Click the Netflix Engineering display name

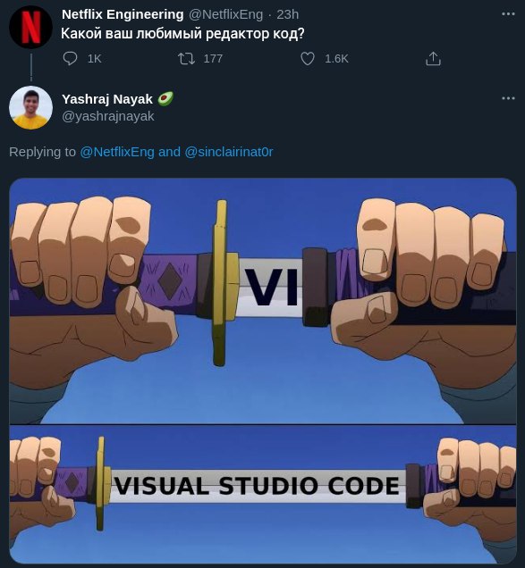click(x=123, y=14)
